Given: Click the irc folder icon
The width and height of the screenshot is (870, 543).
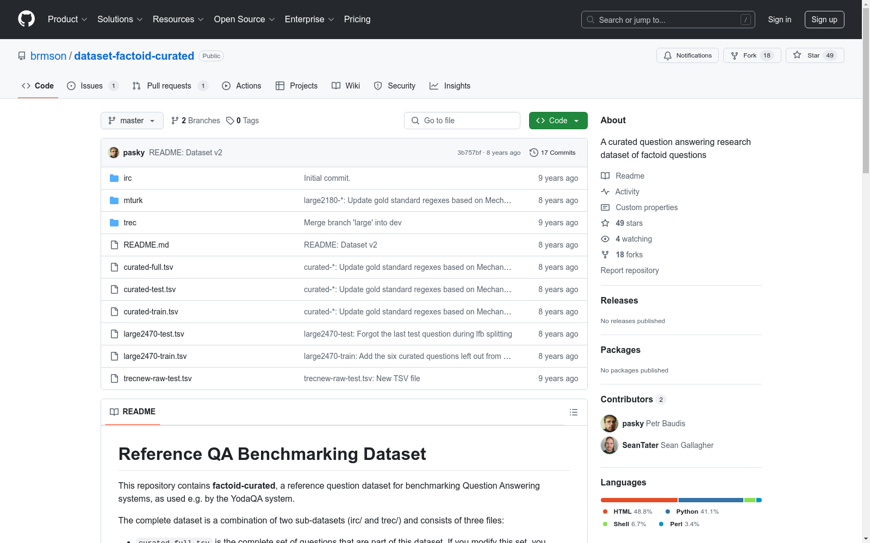Looking at the screenshot, I should pos(114,178).
